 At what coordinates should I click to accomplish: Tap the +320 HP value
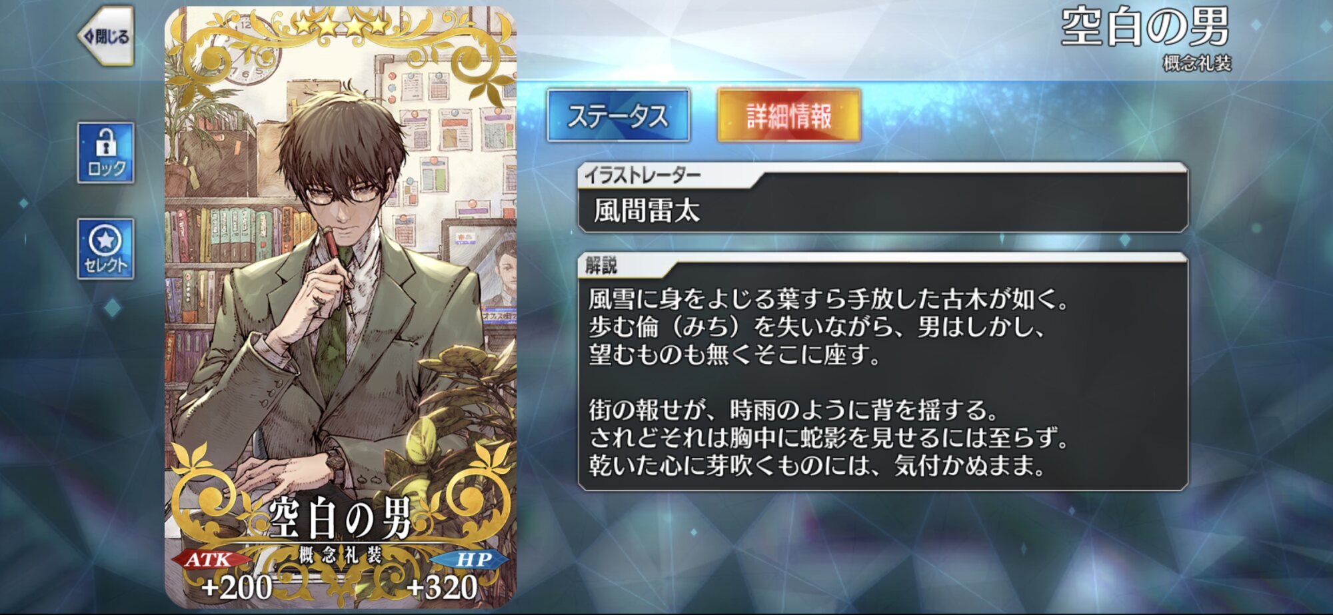click(x=442, y=588)
